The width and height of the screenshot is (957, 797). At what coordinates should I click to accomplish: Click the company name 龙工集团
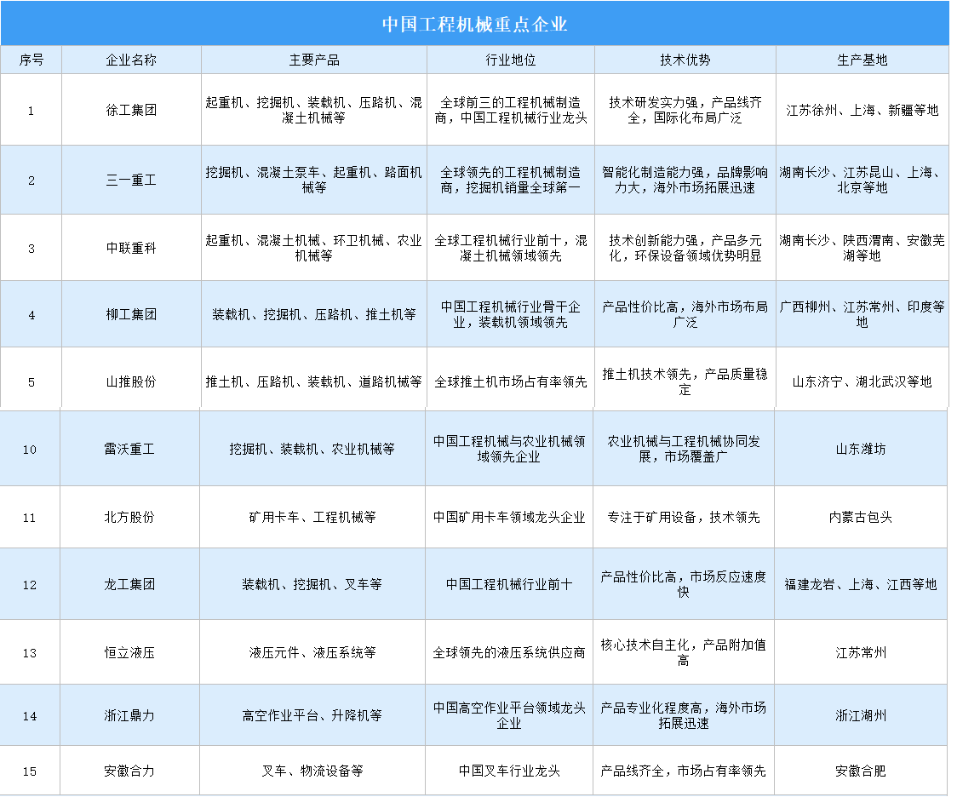tap(129, 585)
